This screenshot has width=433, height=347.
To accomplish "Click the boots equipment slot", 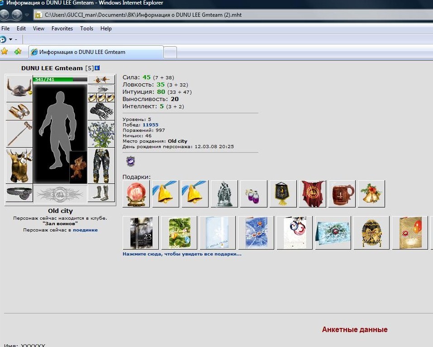I will click(x=101, y=193).
